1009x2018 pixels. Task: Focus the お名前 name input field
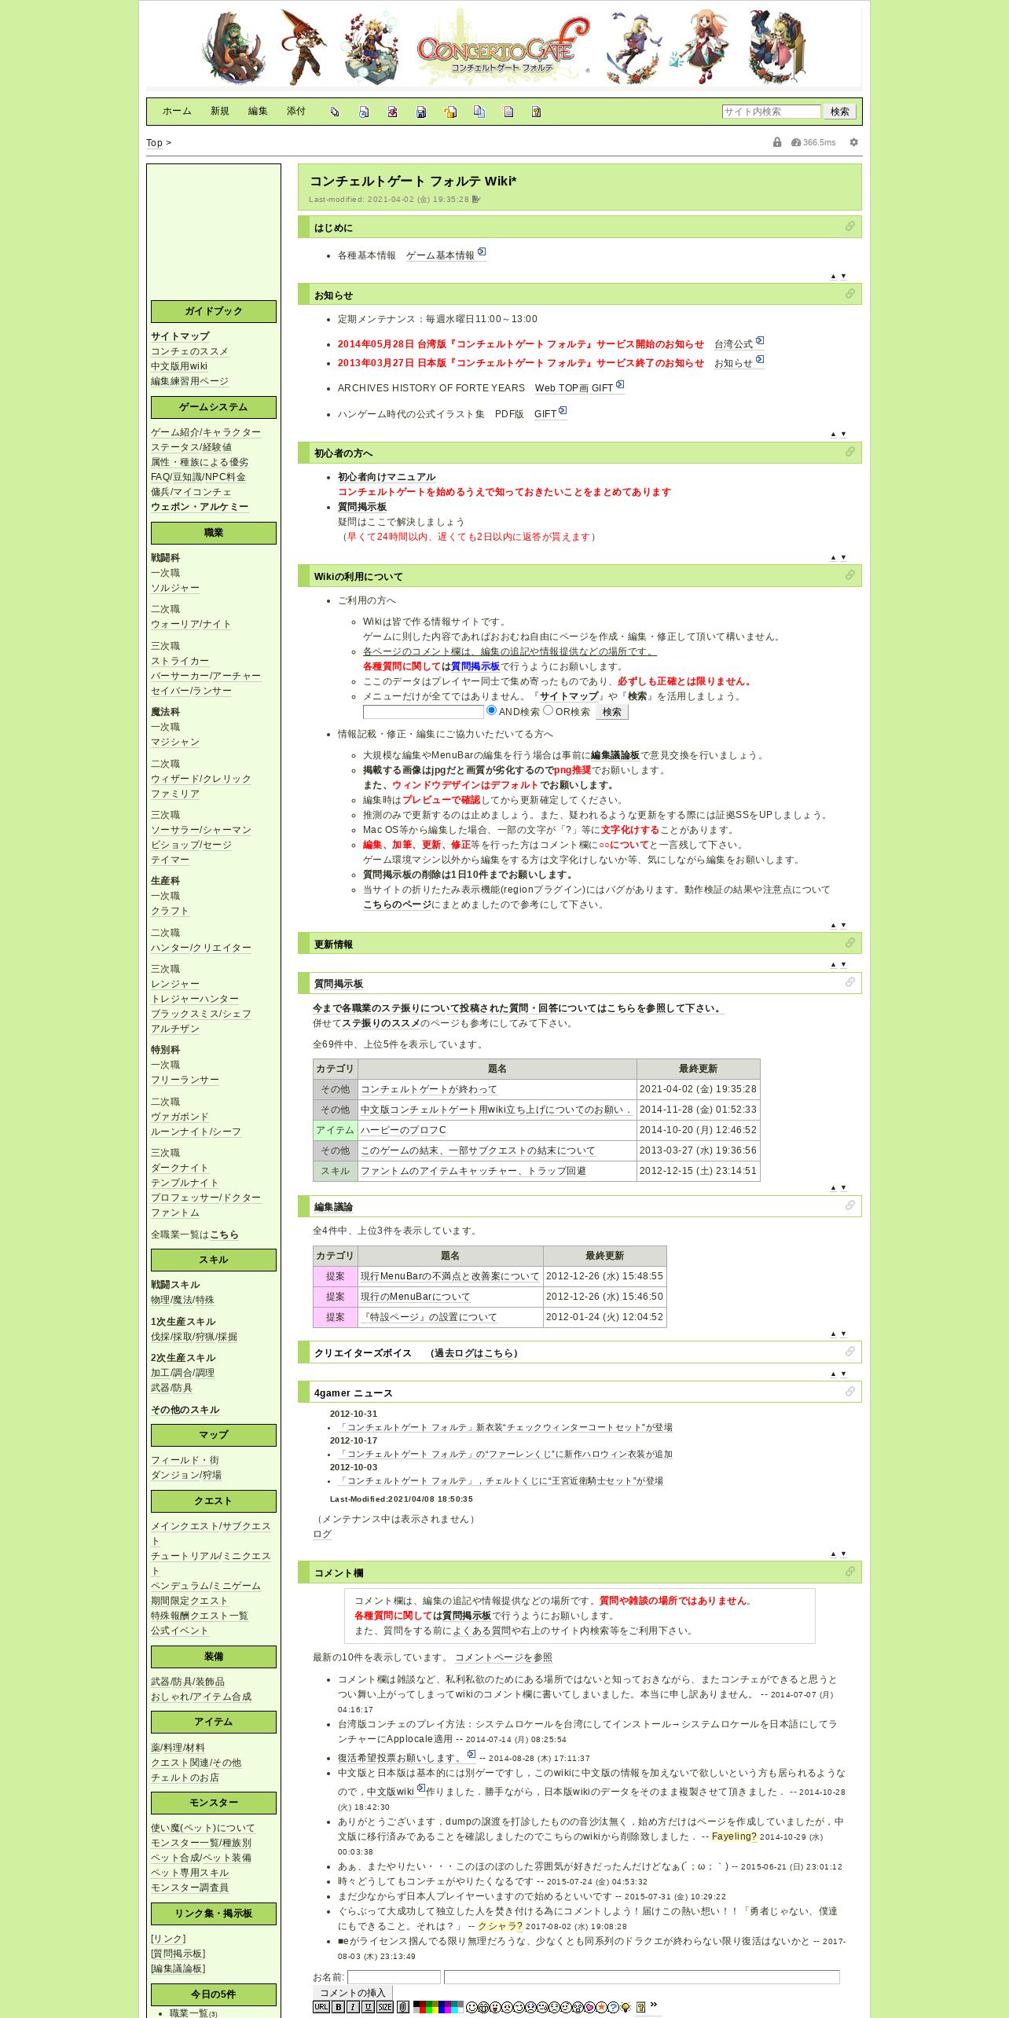click(x=394, y=1977)
